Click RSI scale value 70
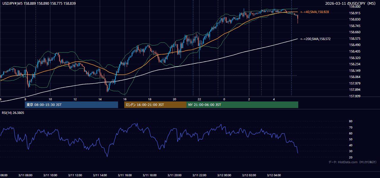Screen dimensions: 380x178 (x=351, y=127)
